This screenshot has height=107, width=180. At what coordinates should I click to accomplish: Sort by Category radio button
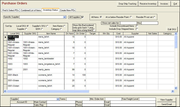click(x=61, y=29)
